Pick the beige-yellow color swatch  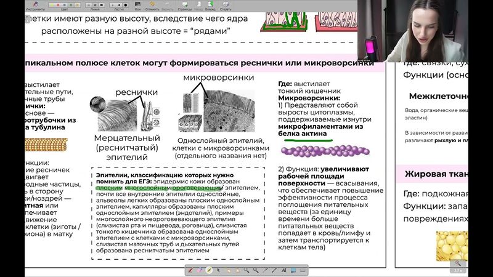point(78,5)
